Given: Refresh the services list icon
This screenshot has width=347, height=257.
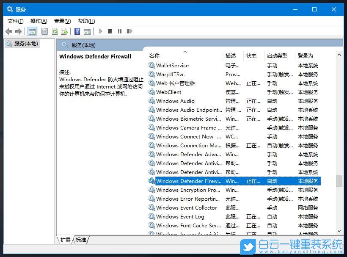Looking at the screenshot, I should (55, 31).
